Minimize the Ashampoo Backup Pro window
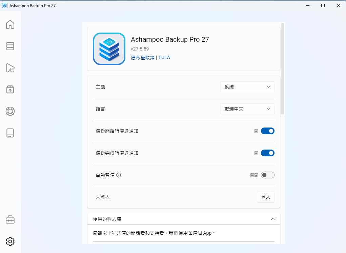This screenshot has width=346, height=253. point(308,5)
